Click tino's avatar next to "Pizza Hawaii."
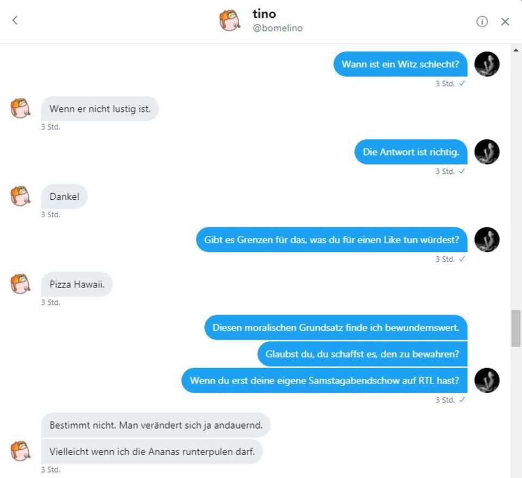The image size is (522, 478). click(21, 284)
